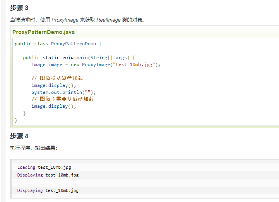Click the text 执行程序，输出结果
This screenshot has height=202, width=279.
pos(34,148)
